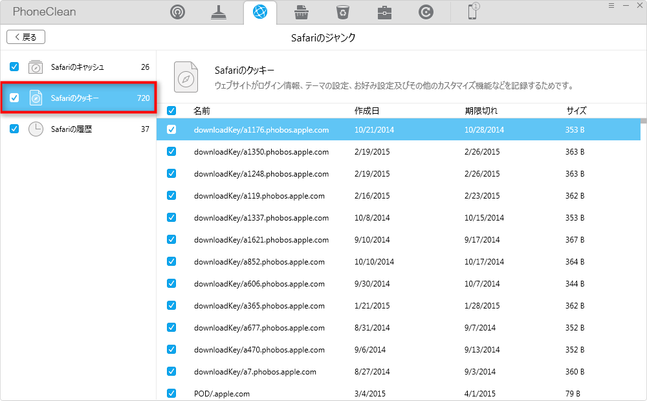Click the 4/1/2015 expiration date cell
This screenshot has width=647, height=401.
coord(480,394)
